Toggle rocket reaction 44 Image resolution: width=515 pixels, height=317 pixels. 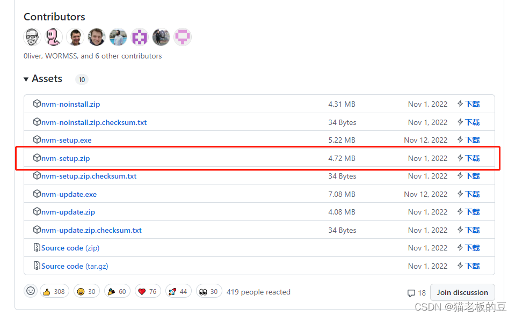[178, 291]
